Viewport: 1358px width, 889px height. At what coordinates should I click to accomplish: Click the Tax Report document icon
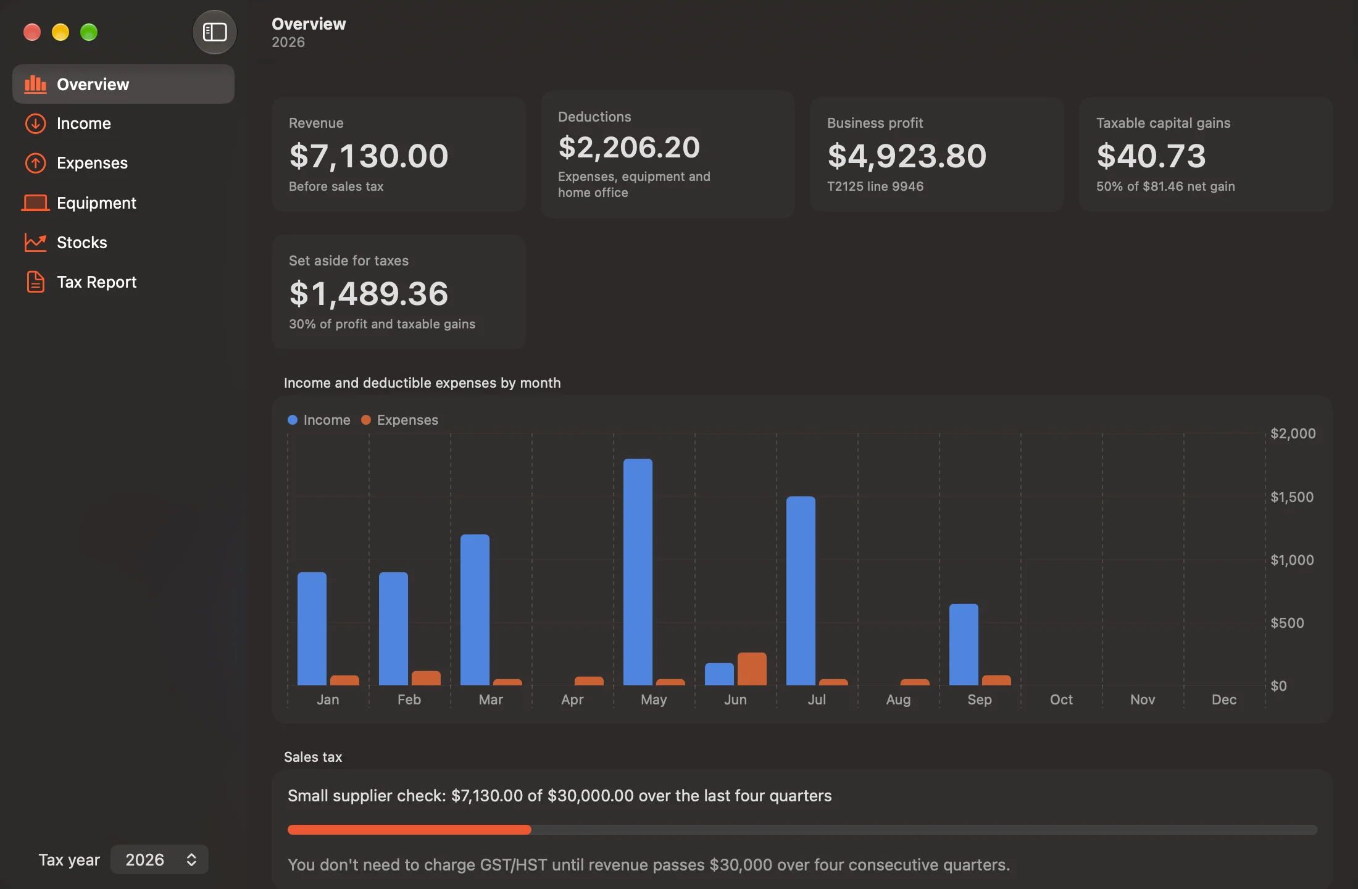[35, 282]
